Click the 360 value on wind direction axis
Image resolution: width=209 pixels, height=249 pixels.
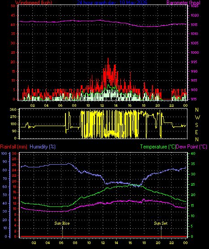click(x=13, y=109)
